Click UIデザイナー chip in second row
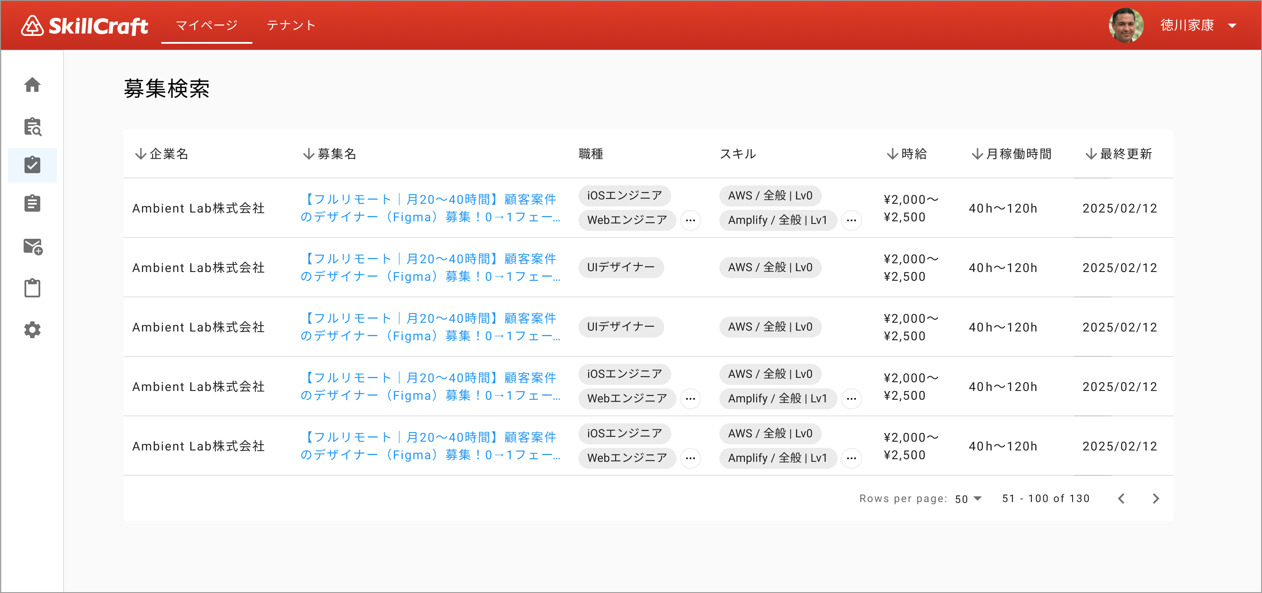The image size is (1262, 593). point(621,267)
